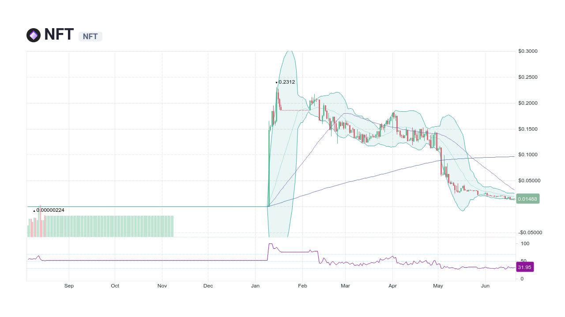Click the $0.05000 price axis label

pos(529,181)
